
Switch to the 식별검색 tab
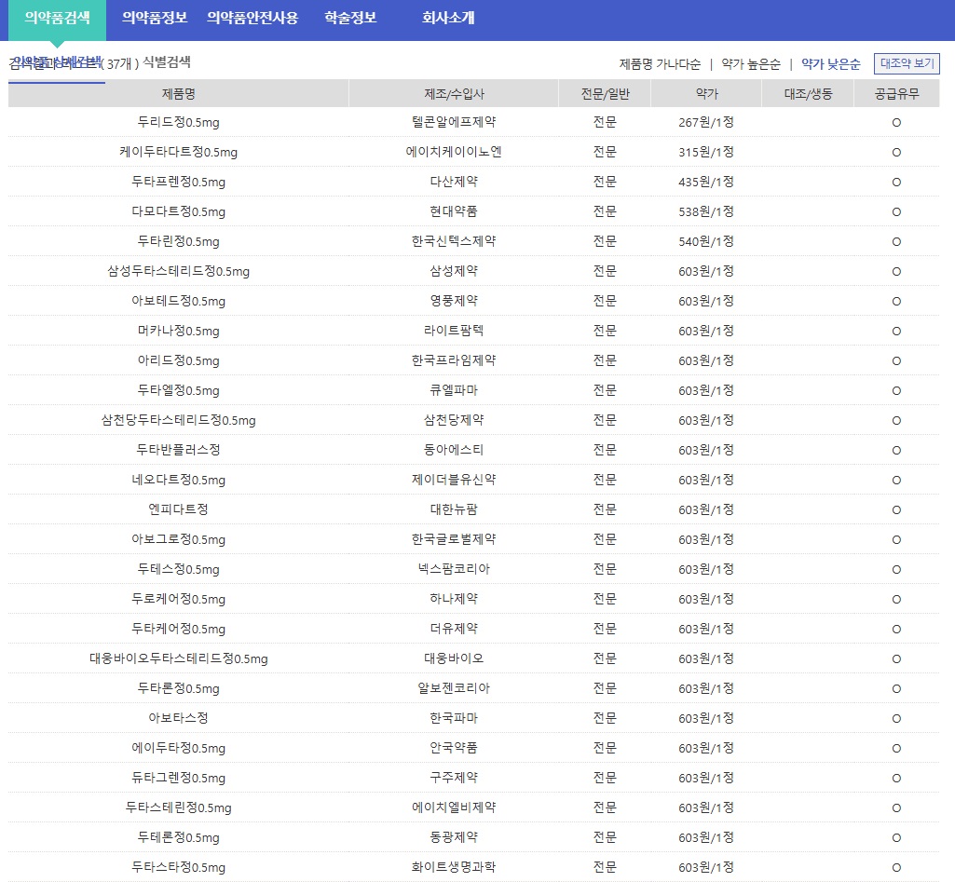[167, 62]
